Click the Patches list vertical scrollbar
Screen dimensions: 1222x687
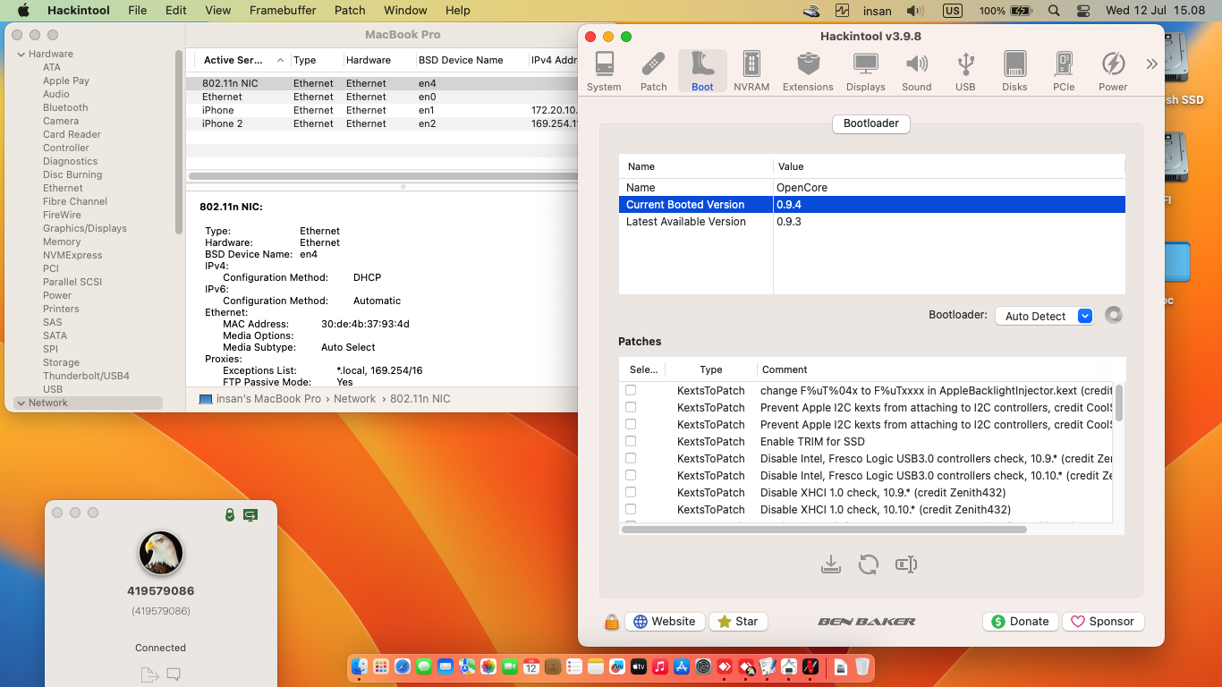coord(1118,403)
